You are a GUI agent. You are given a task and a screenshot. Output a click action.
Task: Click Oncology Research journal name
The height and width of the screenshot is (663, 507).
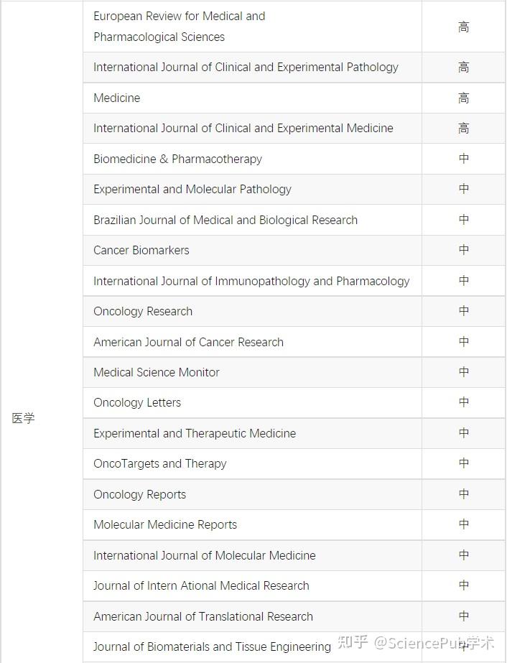[143, 311]
